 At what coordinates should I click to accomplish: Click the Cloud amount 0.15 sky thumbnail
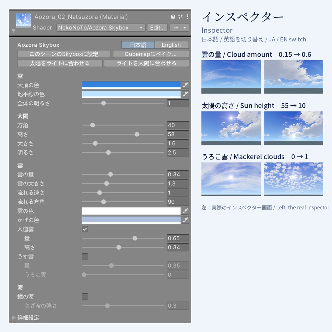point(231,77)
